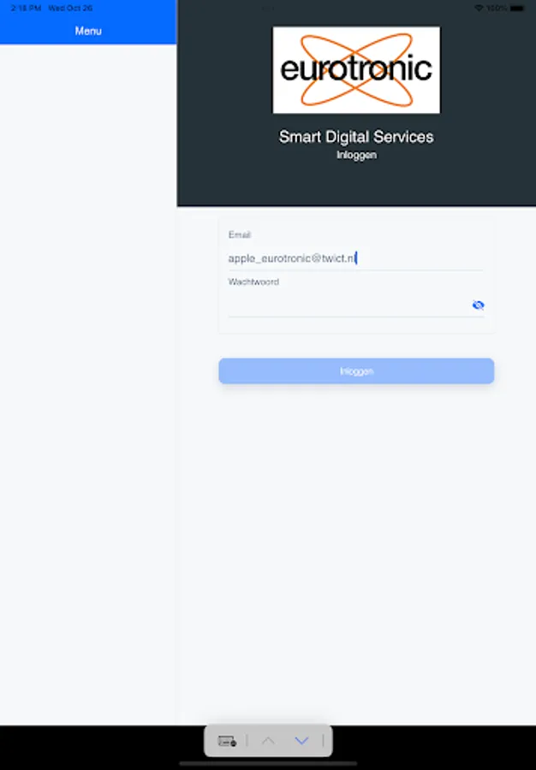This screenshot has height=770, width=536.
Task: Tap the battery icon in status bar
Action: 517,9
